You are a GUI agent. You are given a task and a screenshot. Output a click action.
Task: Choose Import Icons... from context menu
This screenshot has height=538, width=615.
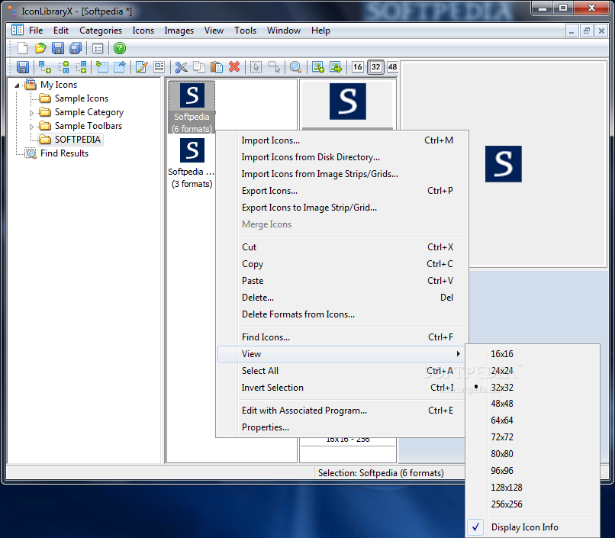point(343,140)
